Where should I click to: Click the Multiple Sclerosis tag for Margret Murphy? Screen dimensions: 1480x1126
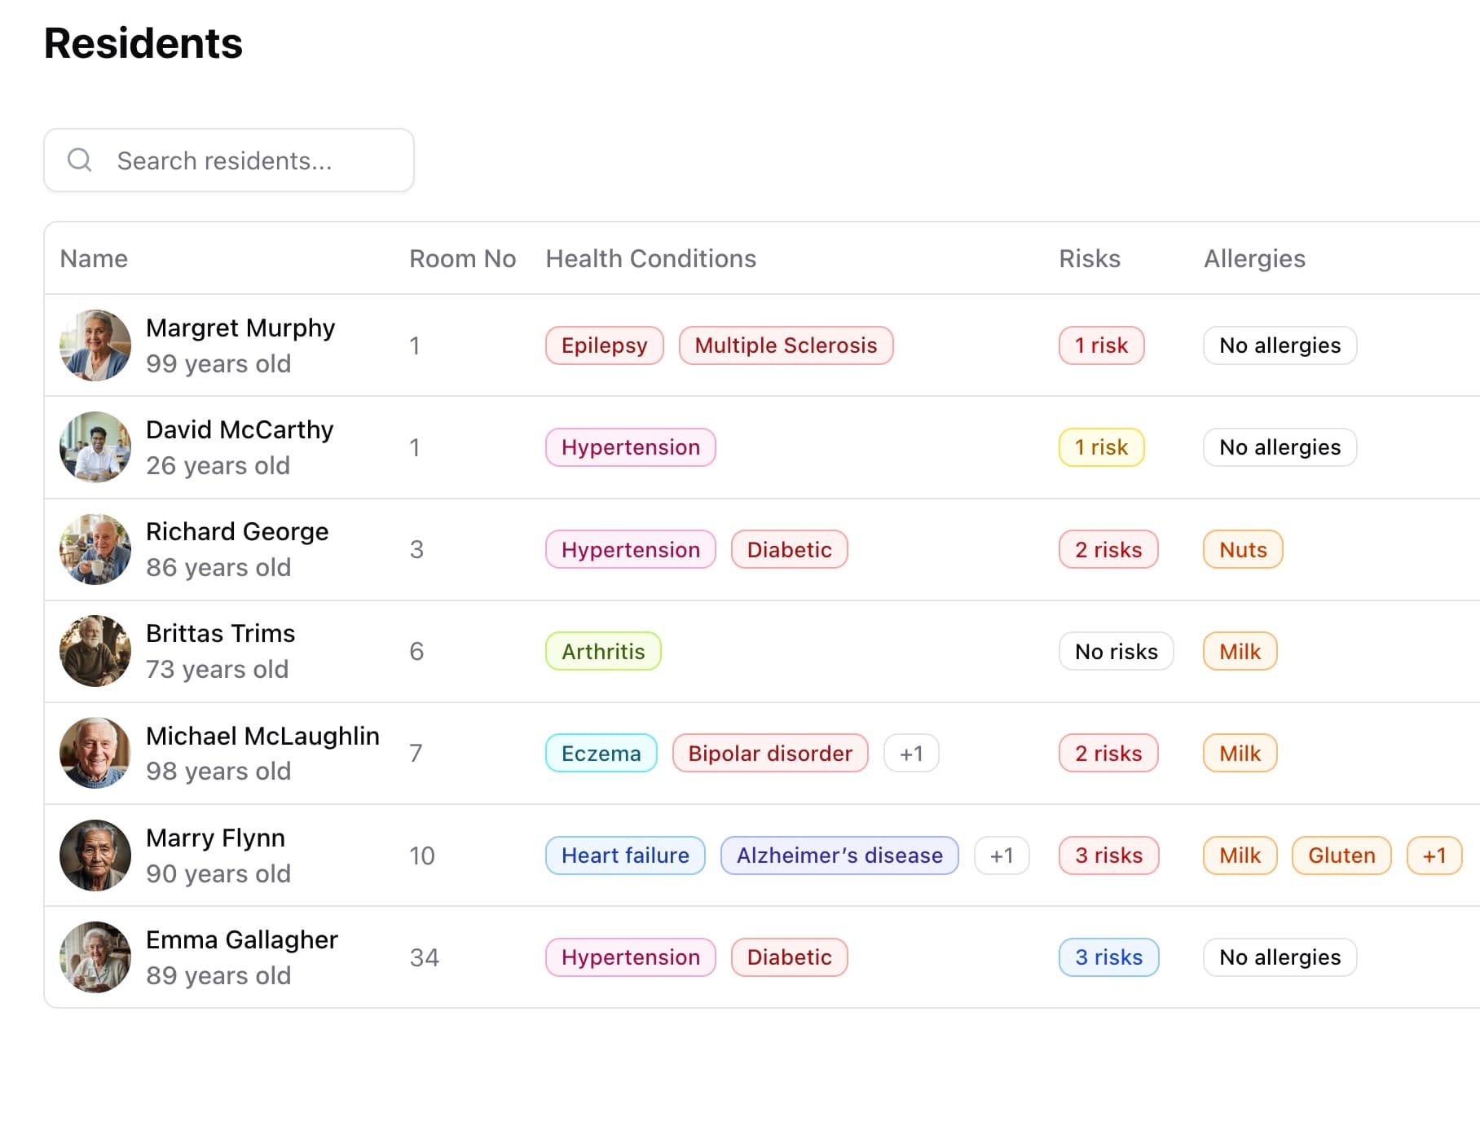pos(786,345)
